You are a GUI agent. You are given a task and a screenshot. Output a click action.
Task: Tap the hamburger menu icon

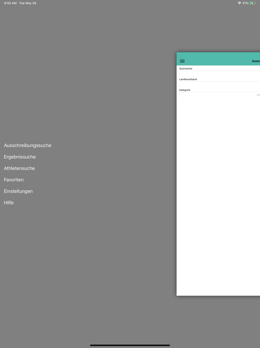point(182,61)
